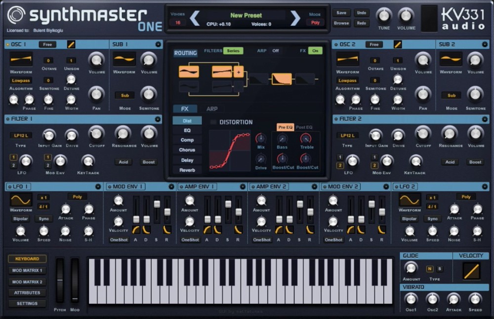This screenshot has width=494, height=319.
Task: Select the Reverb effect tab
Action: (x=187, y=170)
